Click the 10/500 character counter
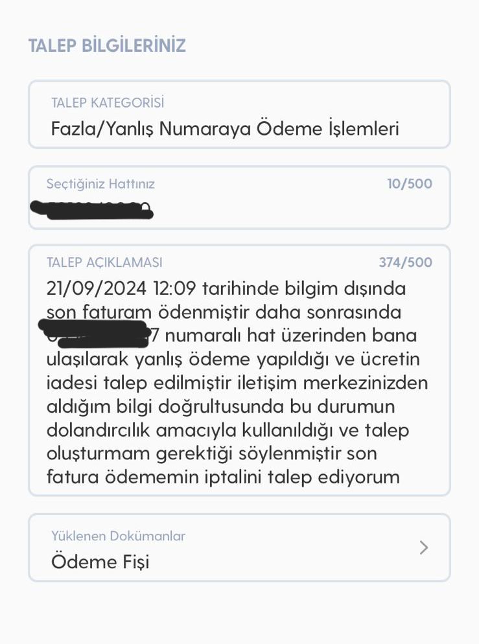This screenshot has height=644, width=479. tap(409, 184)
